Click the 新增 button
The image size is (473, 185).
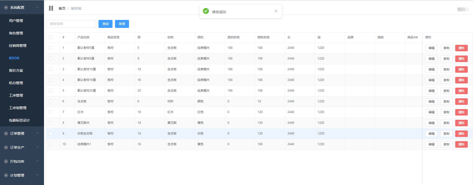point(122,24)
